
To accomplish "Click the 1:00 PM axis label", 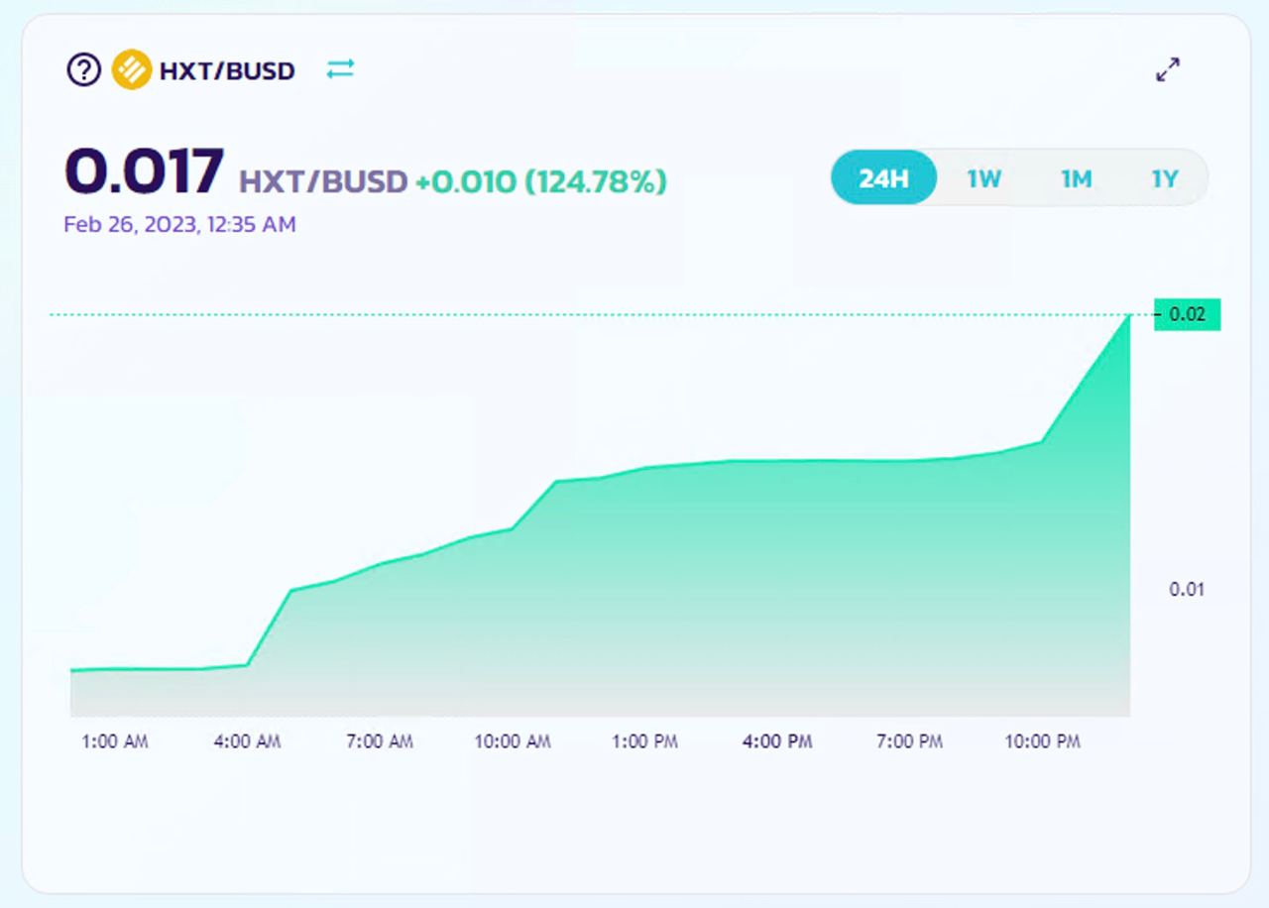I will 645,741.
